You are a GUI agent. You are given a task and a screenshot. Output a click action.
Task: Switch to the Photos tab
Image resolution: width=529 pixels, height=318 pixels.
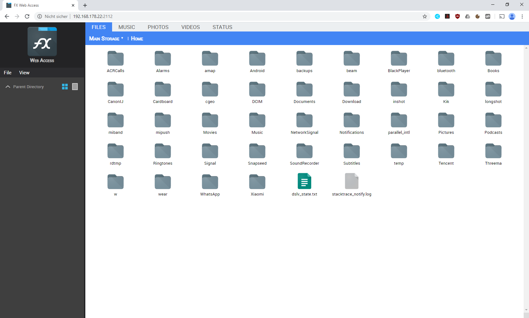158,27
